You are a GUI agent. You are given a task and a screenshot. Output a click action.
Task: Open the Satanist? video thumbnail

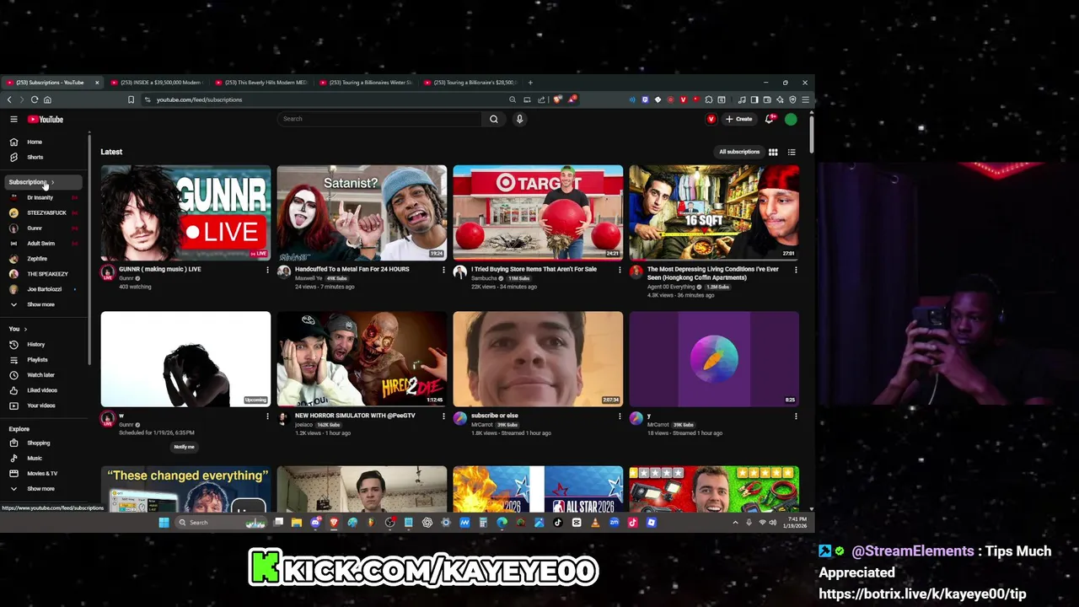pos(362,212)
